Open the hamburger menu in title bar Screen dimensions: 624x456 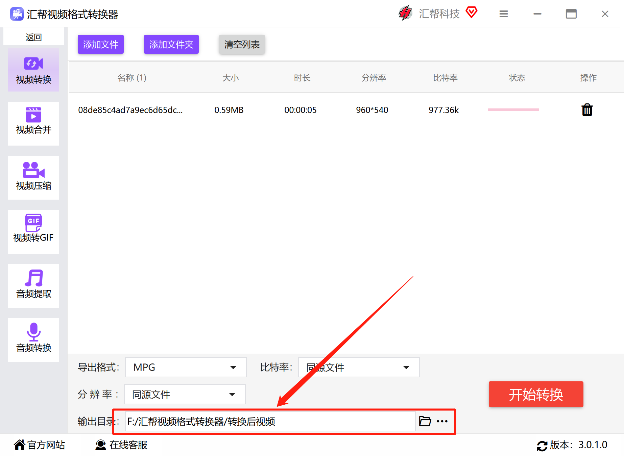pyautogui.click(x=504, y=14)
